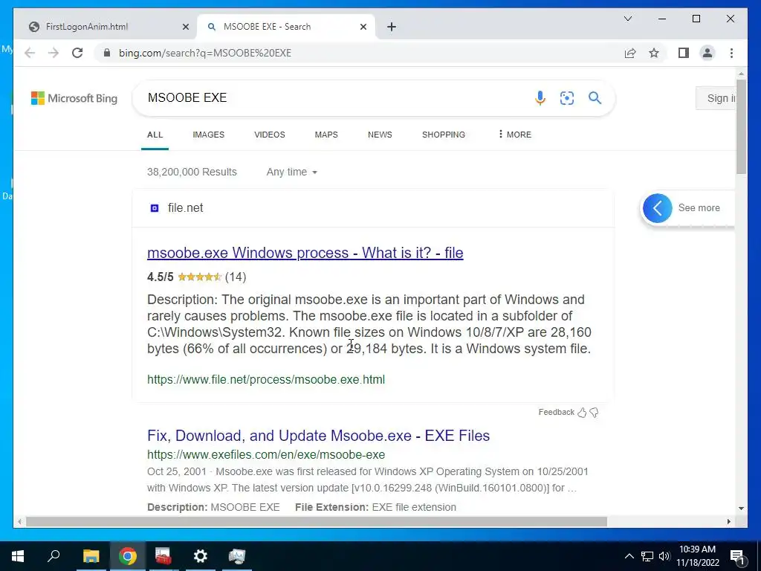This screenshot has width=761, height=571.
Task: Switch to the FirstLogonAnim.html tab
Action: (105, 27)
